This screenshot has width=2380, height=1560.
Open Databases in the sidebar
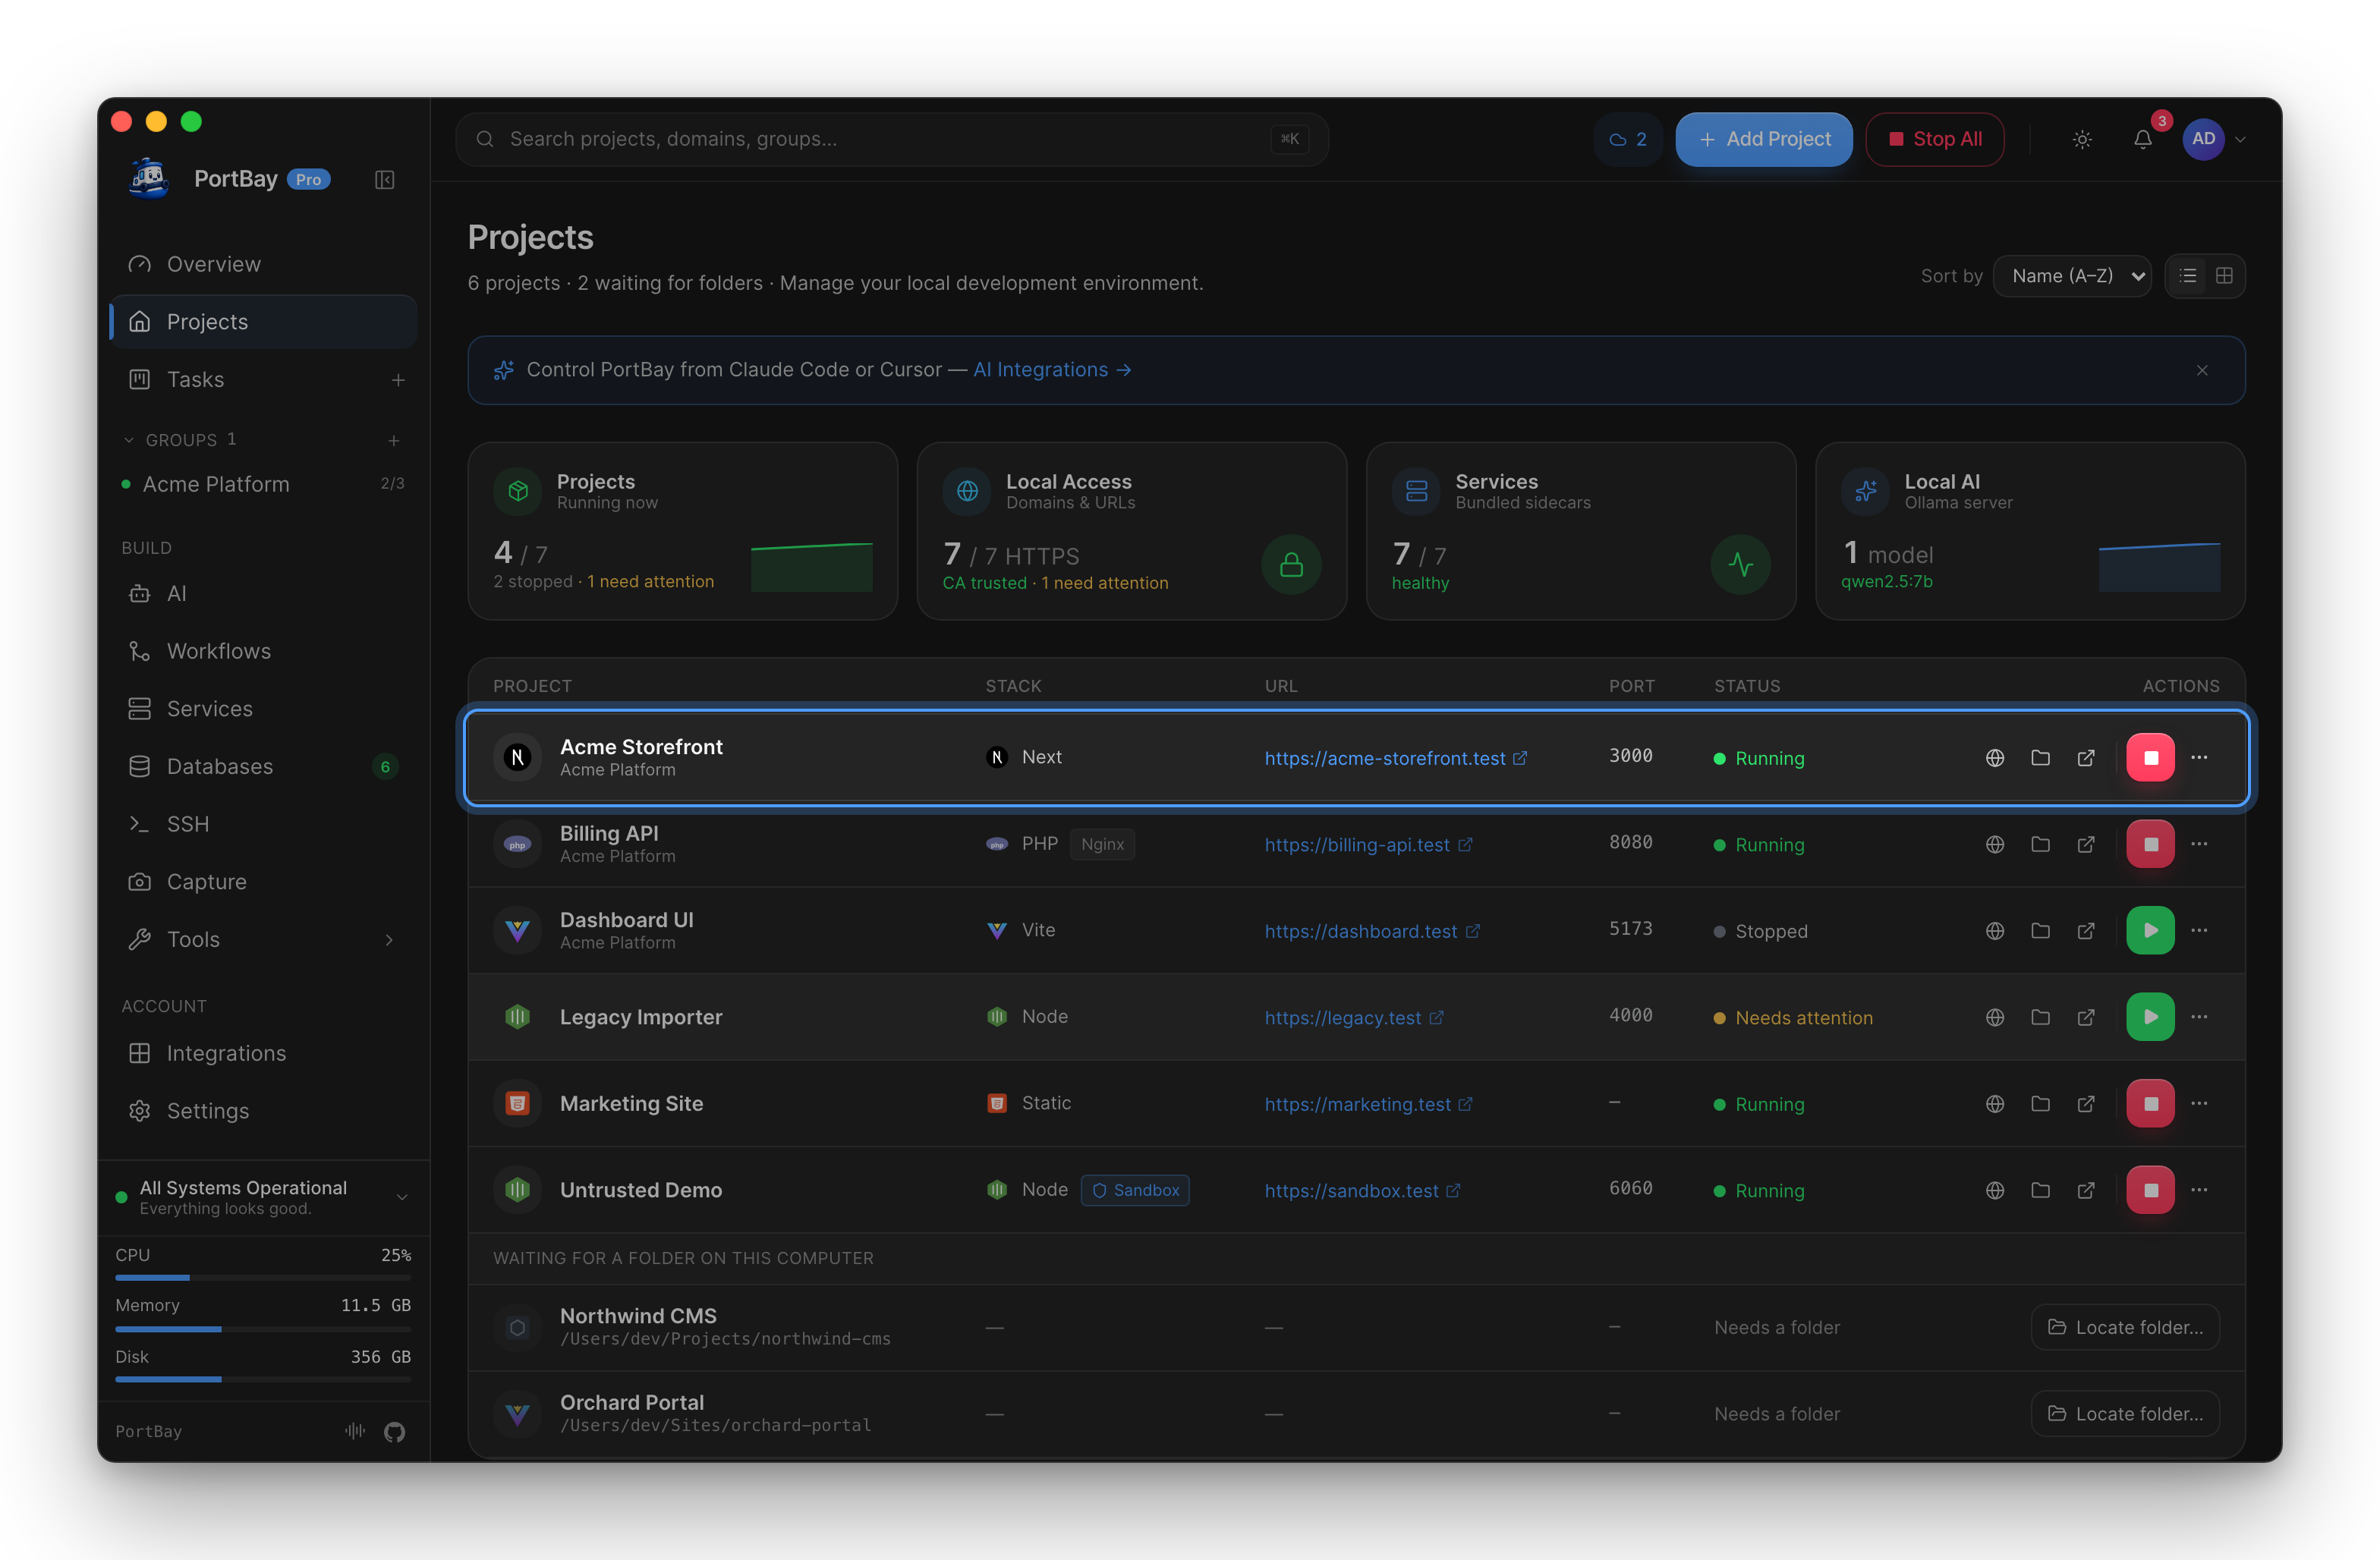[263, 766]
